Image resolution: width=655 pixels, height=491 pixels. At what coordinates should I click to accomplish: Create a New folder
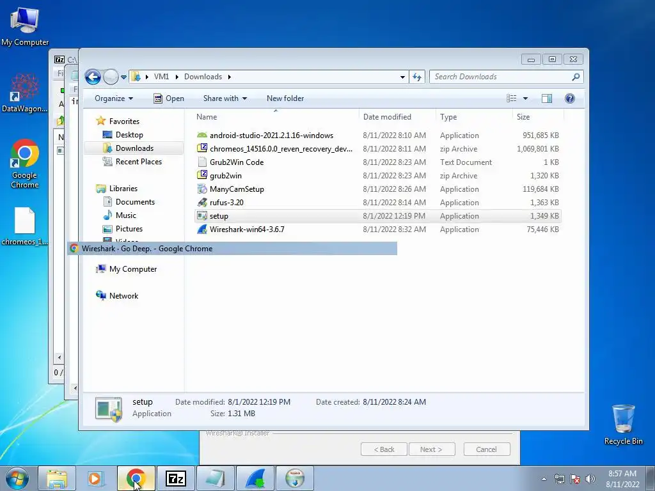click(x=285, y=98)
